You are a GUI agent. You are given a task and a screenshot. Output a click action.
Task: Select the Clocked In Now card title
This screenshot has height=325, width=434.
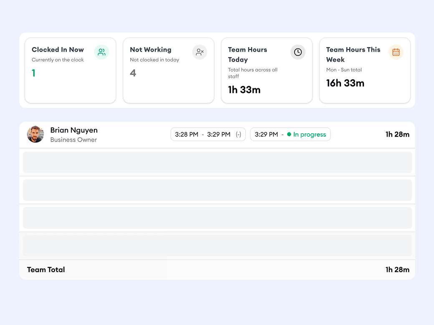pyautogui.click(x=58, y=50)
